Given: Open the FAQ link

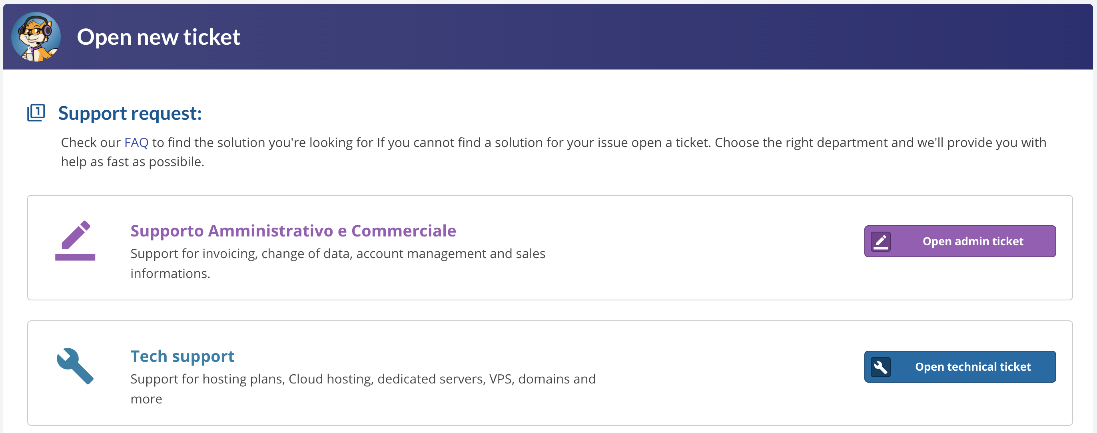Looking at the screenshot, I should pyautogui.click(x=136, y=143).
